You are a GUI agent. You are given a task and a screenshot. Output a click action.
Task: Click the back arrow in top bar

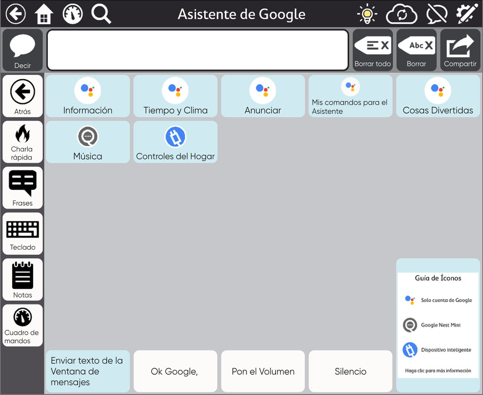(16, 14)
